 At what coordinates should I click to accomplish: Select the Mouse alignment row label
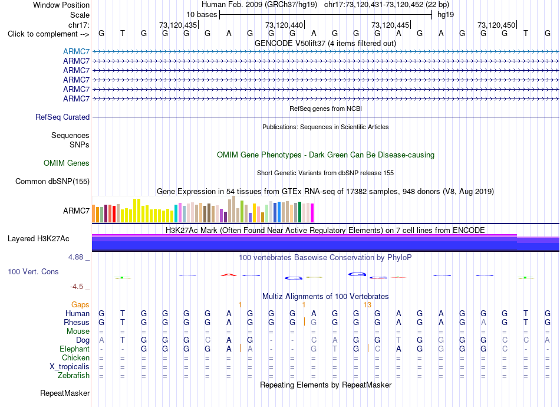[x=78, y=331]
